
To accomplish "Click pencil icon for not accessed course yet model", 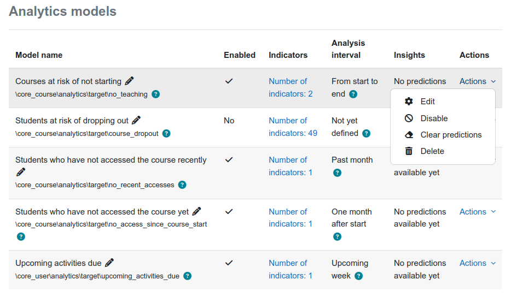I will 197,211.
